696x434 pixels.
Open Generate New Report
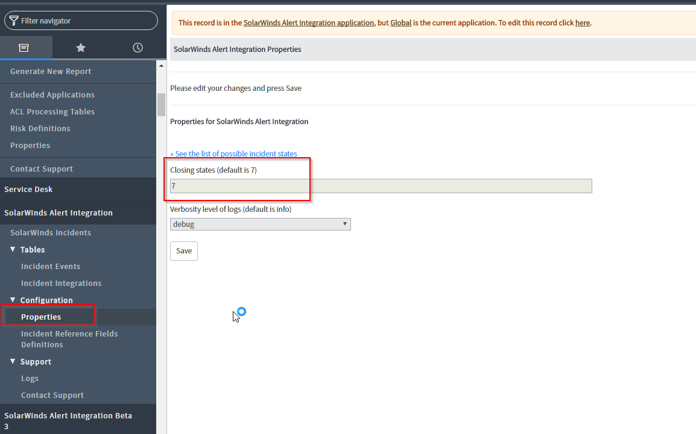pos(51,71)
